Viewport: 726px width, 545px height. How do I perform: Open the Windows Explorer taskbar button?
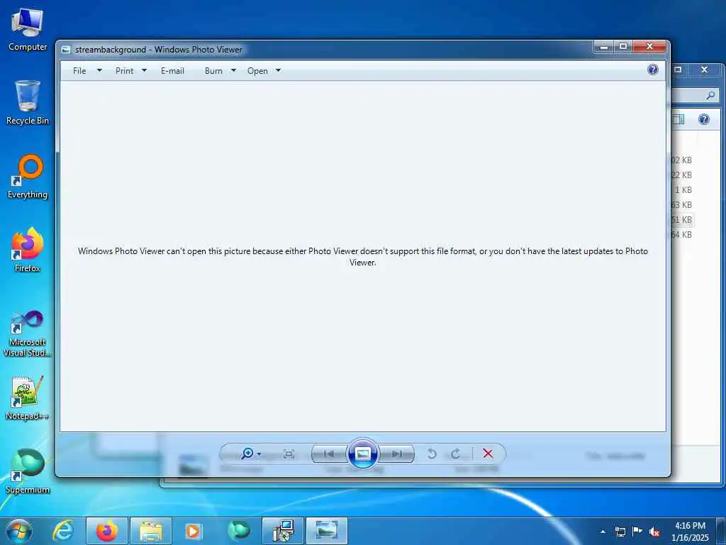tap(151, 531)
